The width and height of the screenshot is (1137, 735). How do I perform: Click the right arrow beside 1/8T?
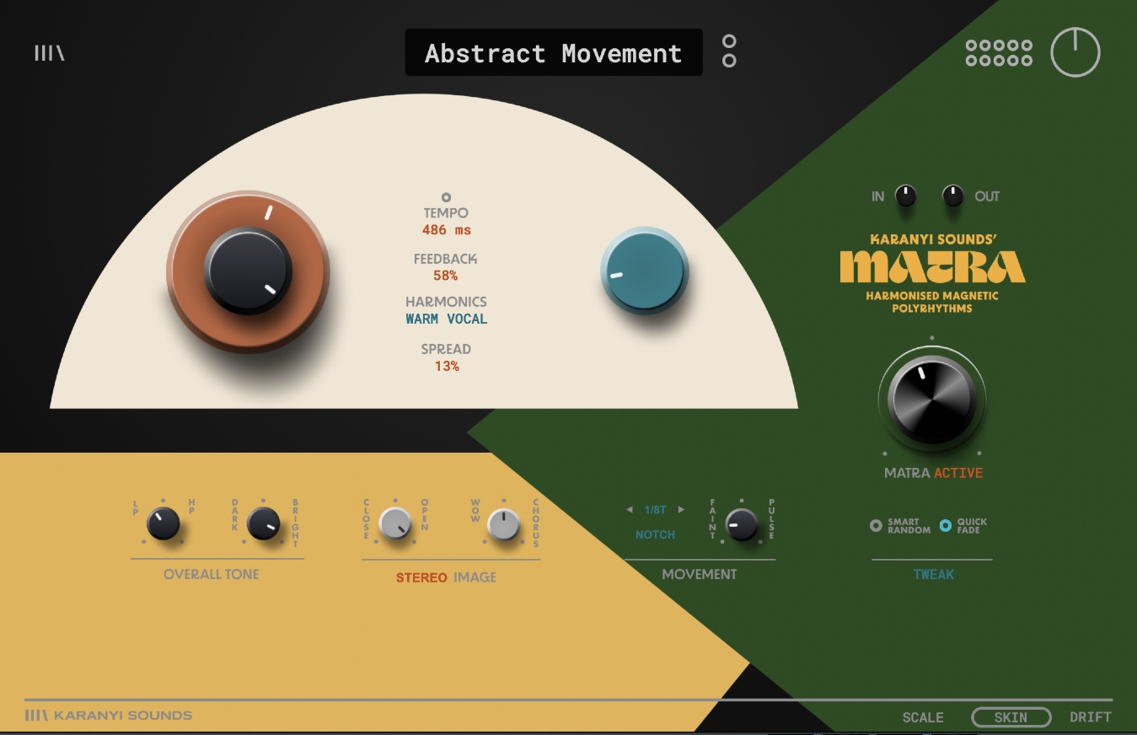click(681, 510)
